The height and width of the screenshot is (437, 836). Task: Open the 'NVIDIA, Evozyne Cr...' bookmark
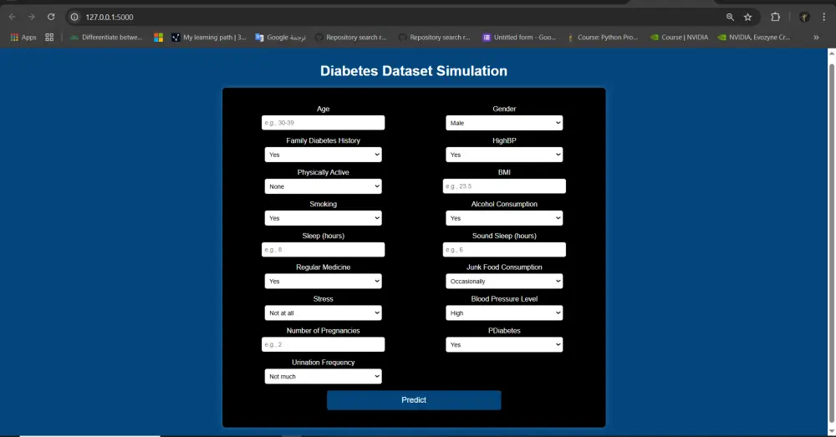(x=754, y=38)
